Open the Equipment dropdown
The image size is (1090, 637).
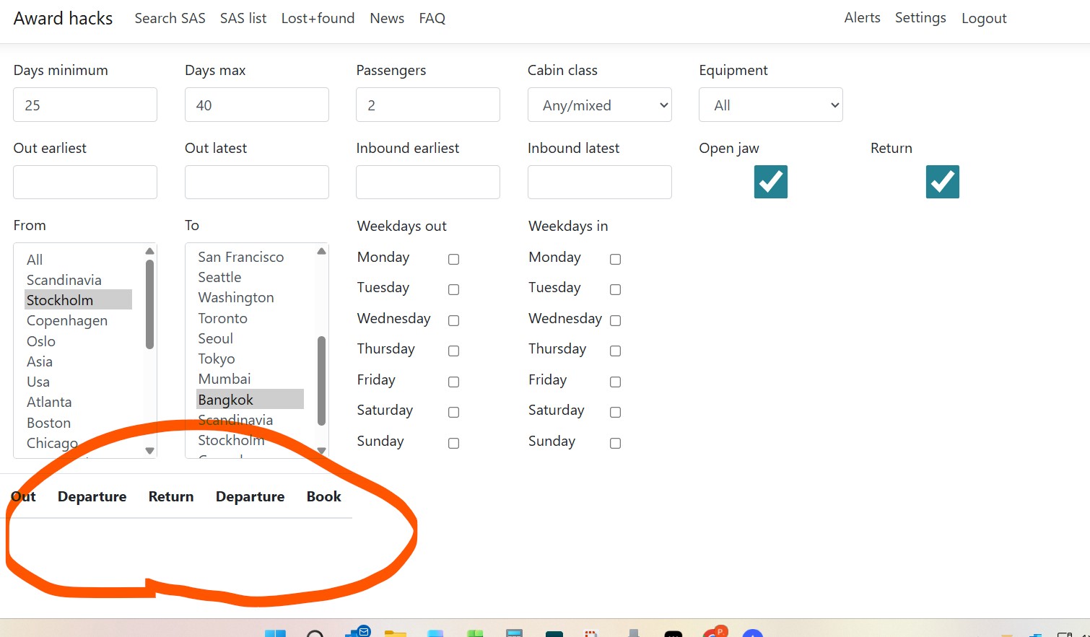tap(771, 105)
